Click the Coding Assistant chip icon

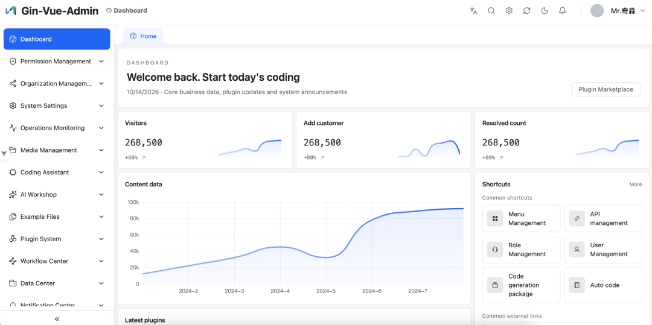coord(13,172)
